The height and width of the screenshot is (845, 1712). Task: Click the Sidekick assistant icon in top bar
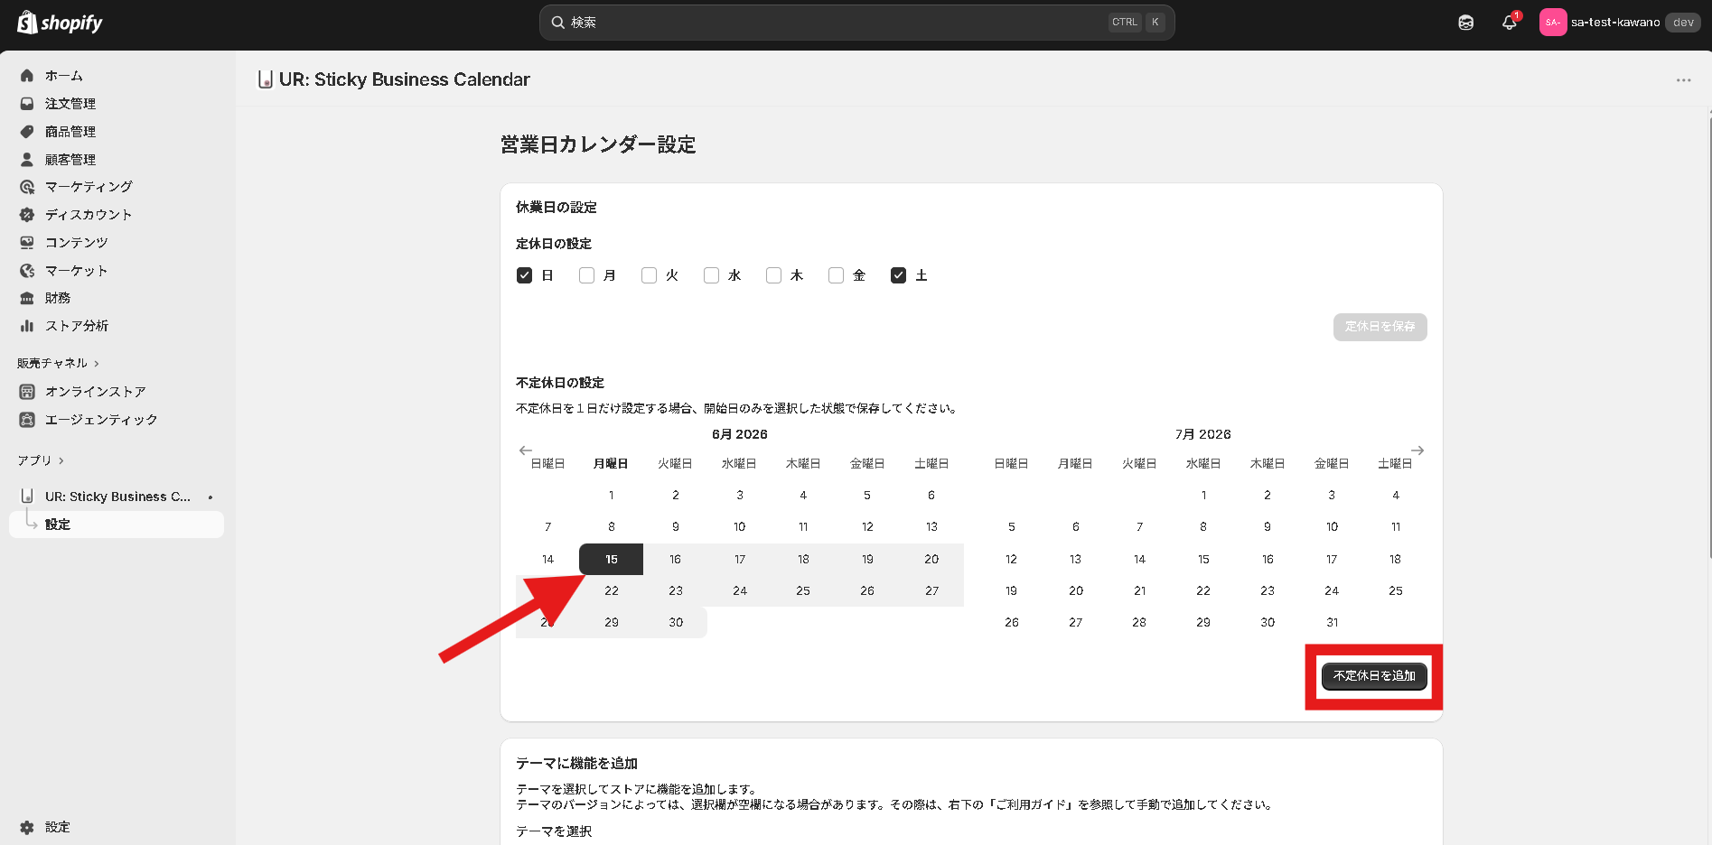point(1466,23)
